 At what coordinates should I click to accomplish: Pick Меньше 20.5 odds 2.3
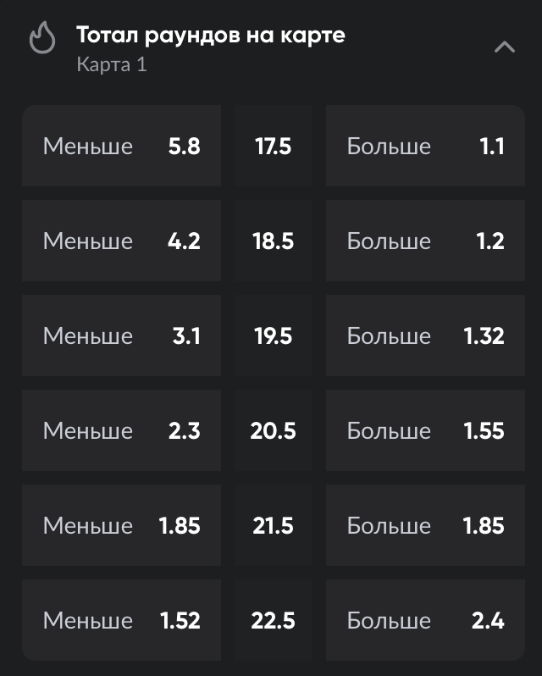(121, 431)
